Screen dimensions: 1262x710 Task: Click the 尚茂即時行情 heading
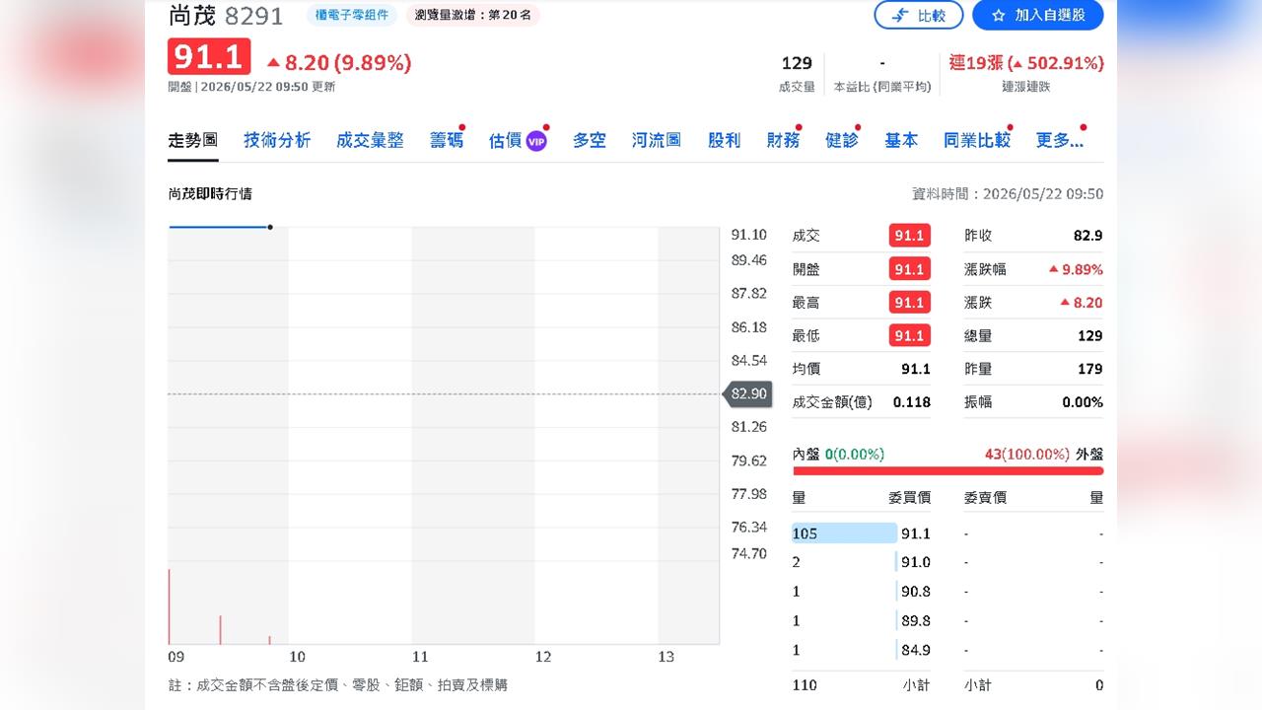click(210, 194)
